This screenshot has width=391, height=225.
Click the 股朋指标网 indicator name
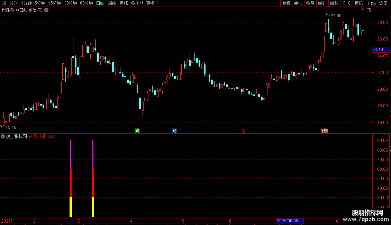coord(17,136)
